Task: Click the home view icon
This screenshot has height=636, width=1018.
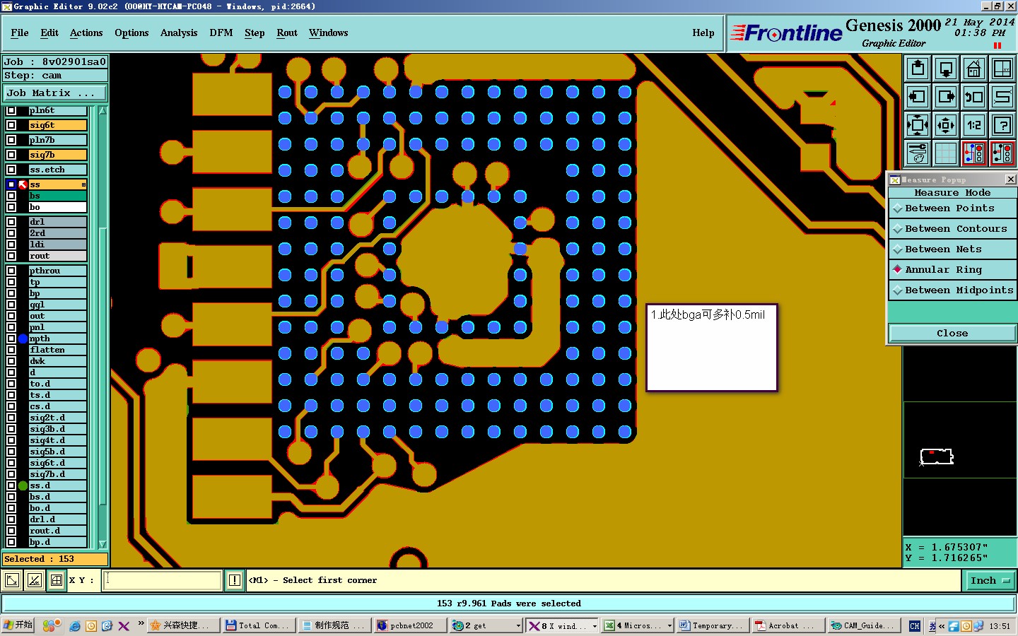Action: point(974,69)
